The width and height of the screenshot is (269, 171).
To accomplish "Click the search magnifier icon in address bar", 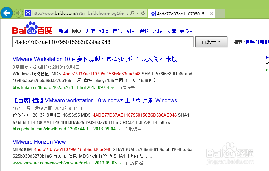I will [132, 13].
